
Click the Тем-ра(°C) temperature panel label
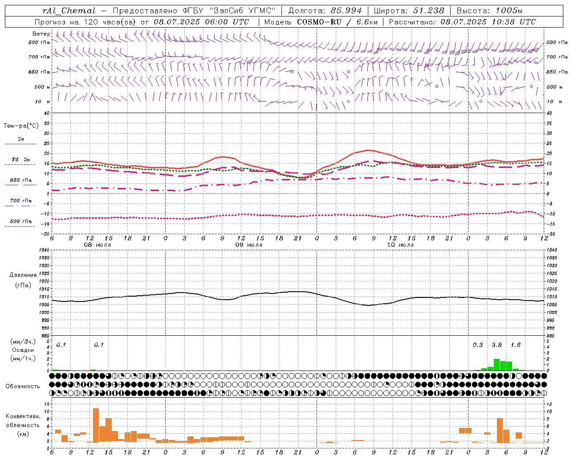21,126
